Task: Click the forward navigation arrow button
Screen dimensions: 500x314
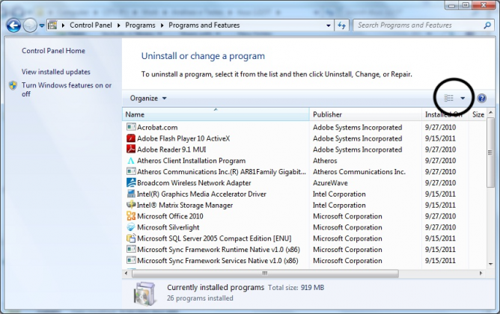Action: click(x=30, y=25)
